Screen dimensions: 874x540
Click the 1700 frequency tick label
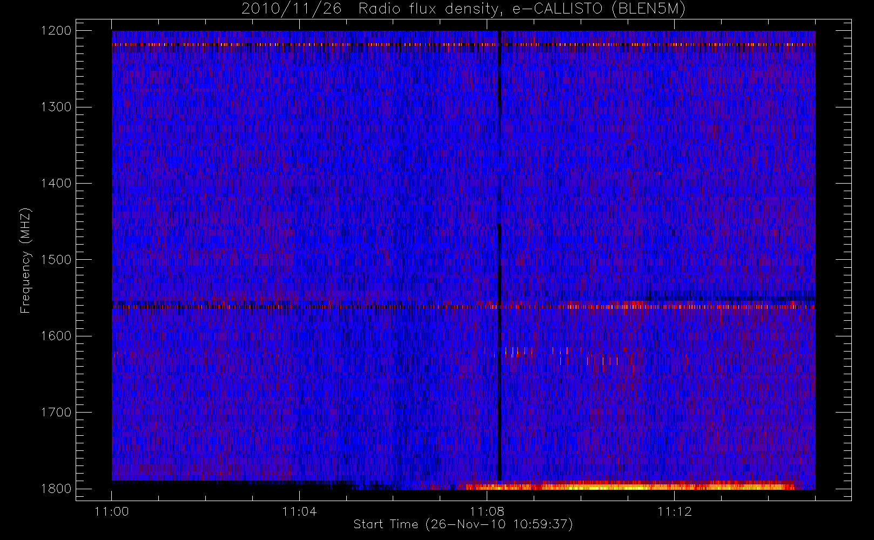tap(56, 413)
